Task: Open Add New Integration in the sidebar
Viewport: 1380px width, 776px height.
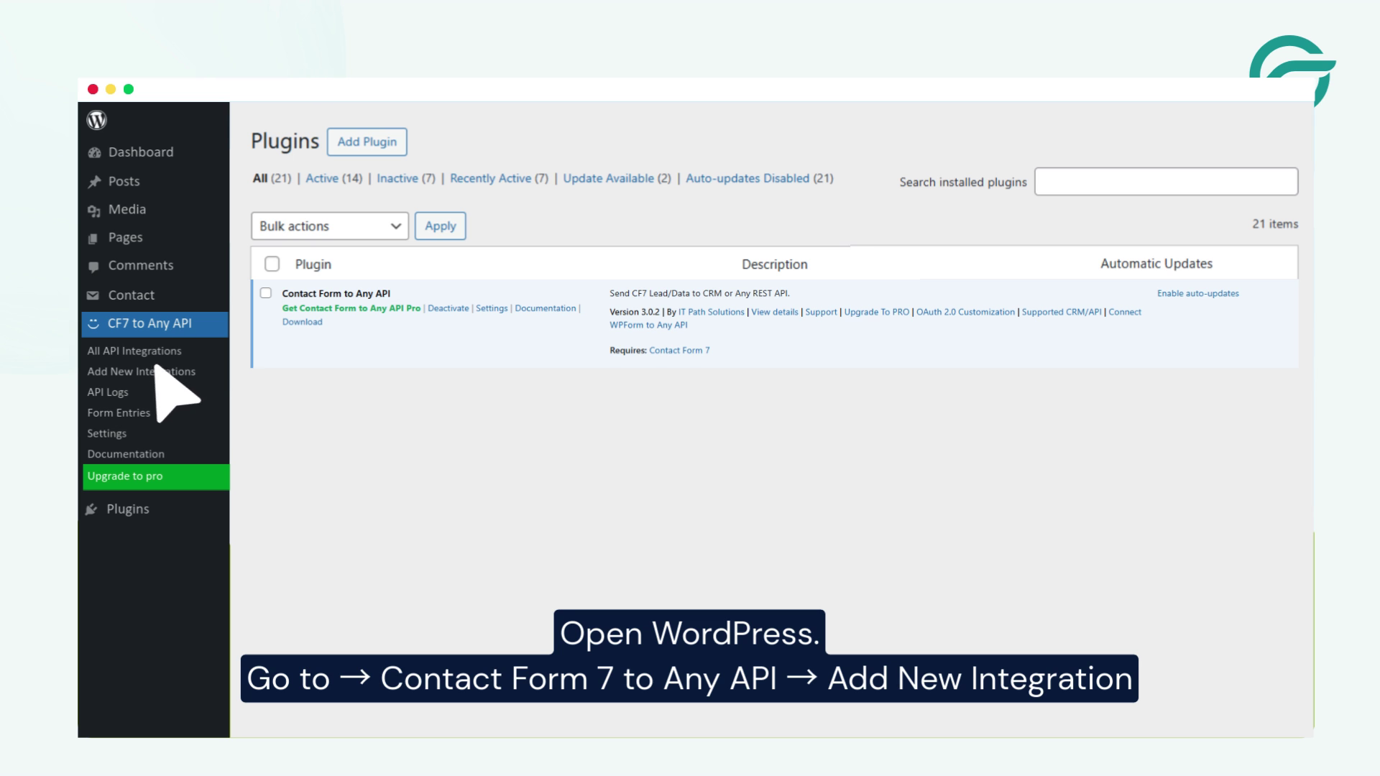Action: pyautogui.click(x=141, y=371)
